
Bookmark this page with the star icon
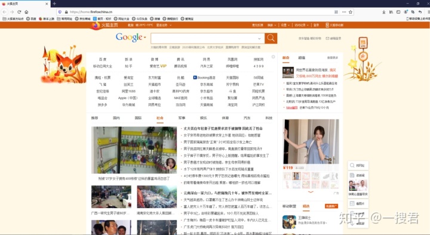(351, 12)
